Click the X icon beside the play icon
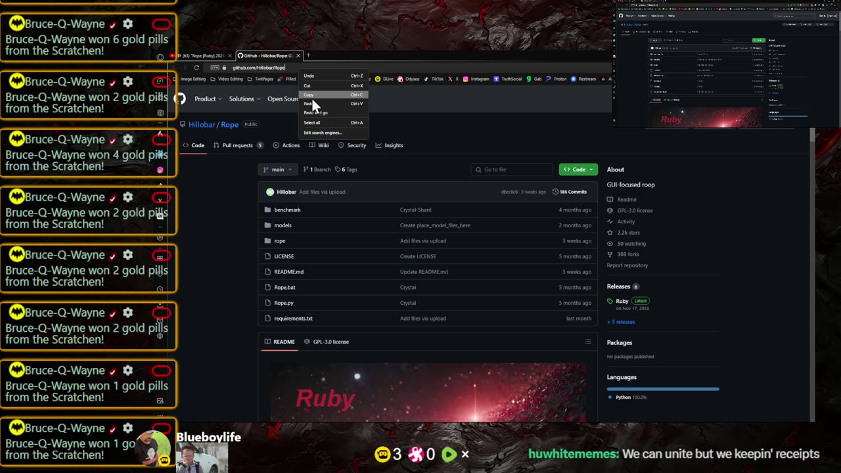The width and height of the screenshot is (841, 473). pyautogui.click(x=465, y=454)
